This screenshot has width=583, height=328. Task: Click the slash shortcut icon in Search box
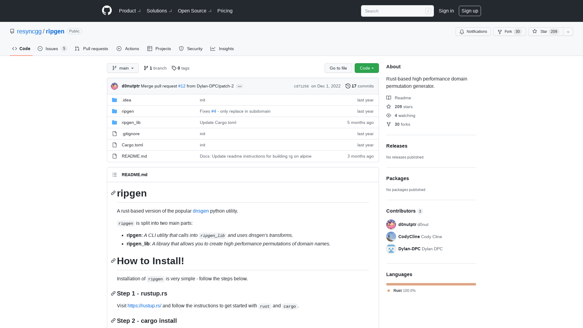tap(428, 11)
